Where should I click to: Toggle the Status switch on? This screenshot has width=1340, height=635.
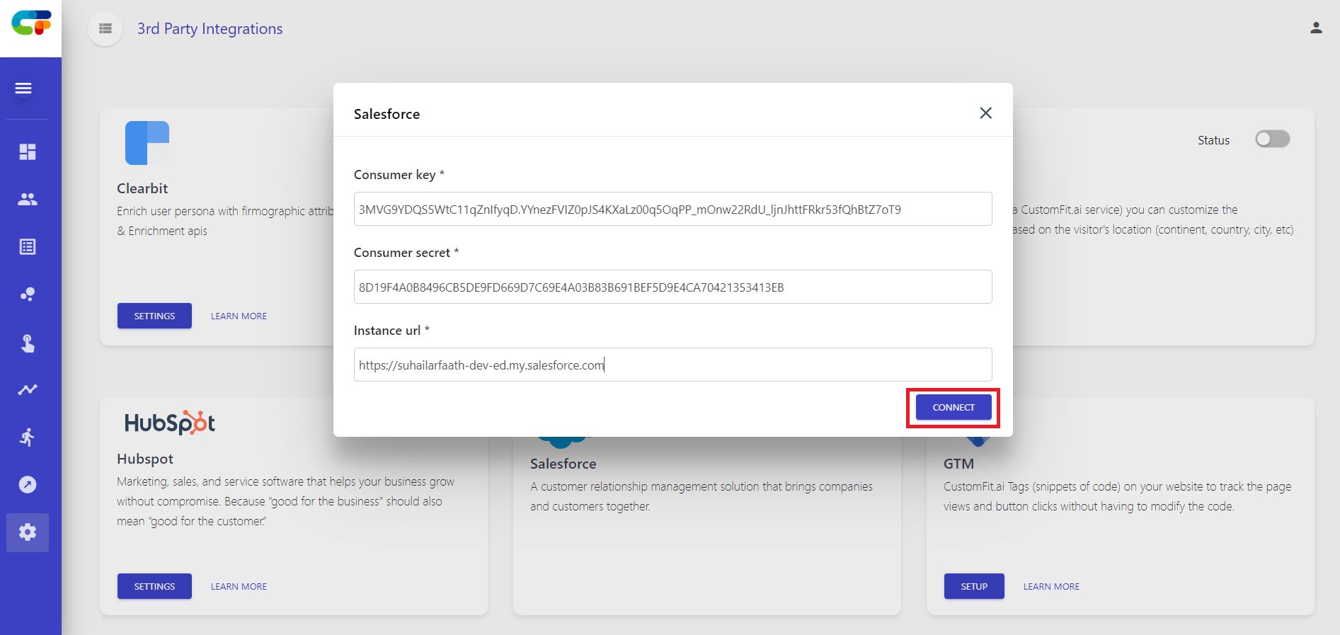tap(1272, 139)
